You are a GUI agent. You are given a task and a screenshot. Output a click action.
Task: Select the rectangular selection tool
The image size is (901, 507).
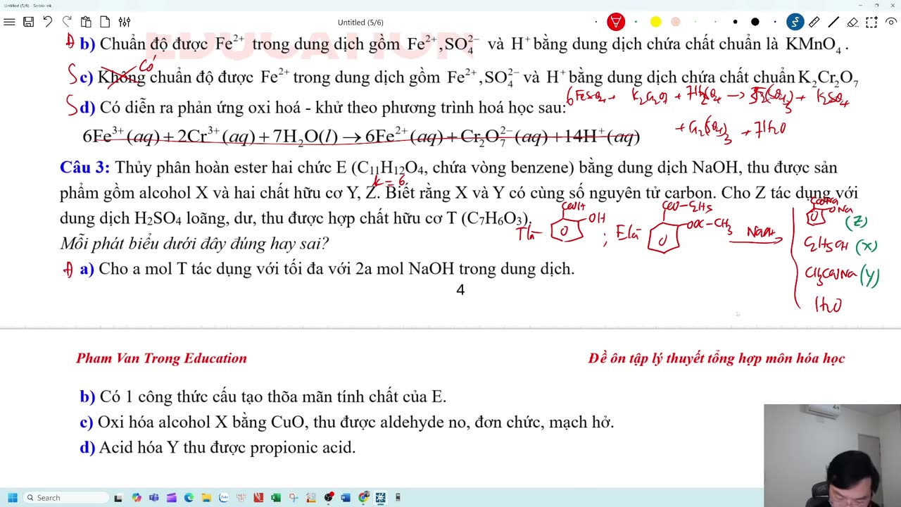click(871, 22)
